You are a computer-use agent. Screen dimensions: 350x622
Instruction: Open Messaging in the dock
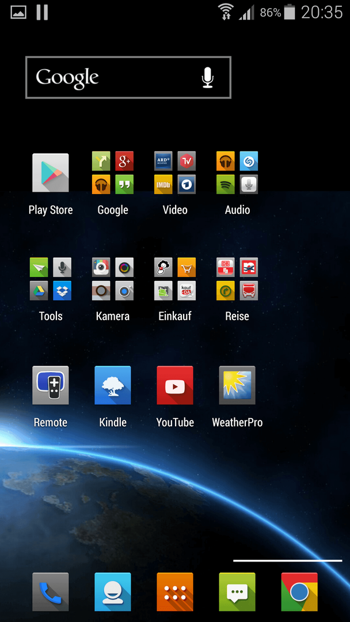click(237, 592)
